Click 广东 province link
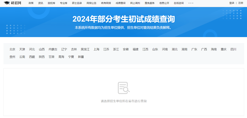Image resolution: width=247 pixels, height=118 pixels. [194, 49]
